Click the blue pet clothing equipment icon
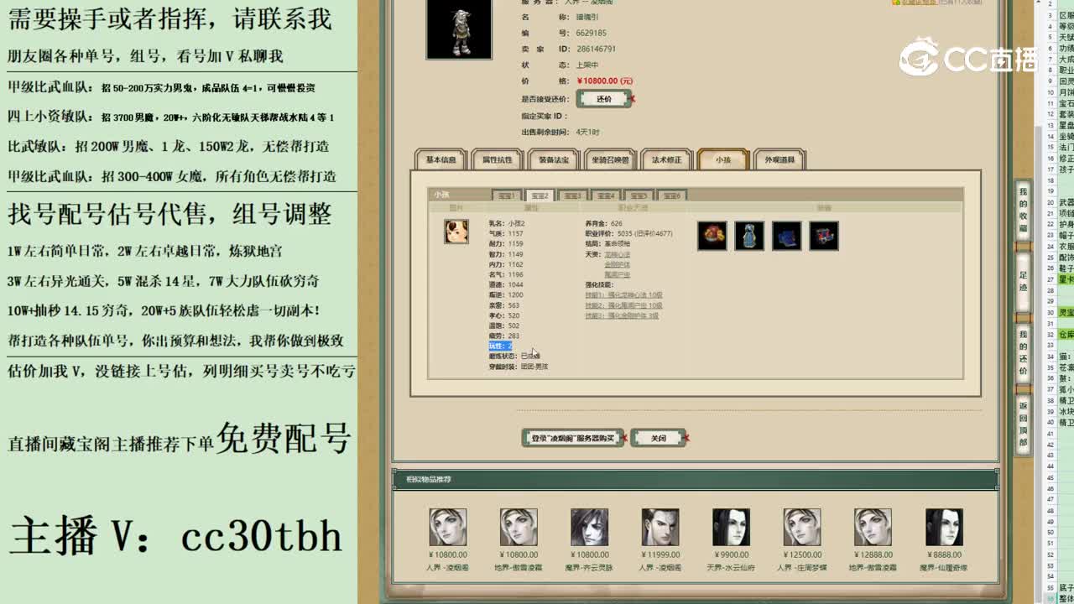1074x604 pixels. (749, 236)
